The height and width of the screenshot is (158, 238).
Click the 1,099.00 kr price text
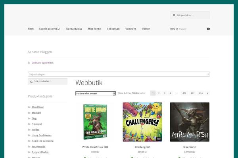[x=190, y=152]
